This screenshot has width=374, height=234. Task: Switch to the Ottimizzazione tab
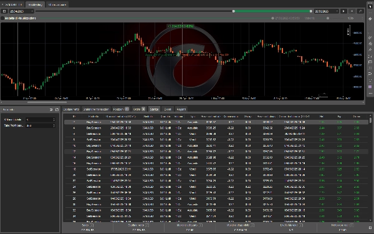point(57,4)
